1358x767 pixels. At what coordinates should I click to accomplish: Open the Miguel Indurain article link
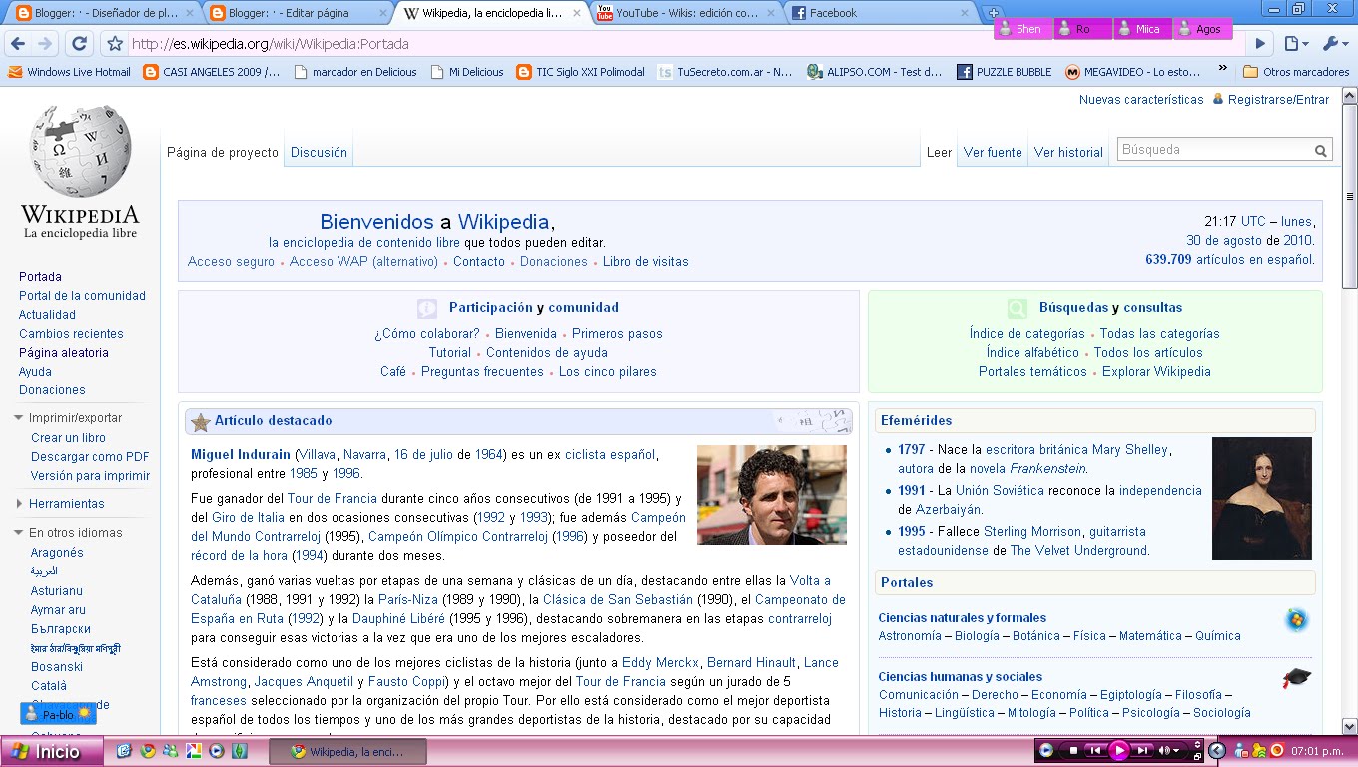pyautogui.click(x=241, y=455)
